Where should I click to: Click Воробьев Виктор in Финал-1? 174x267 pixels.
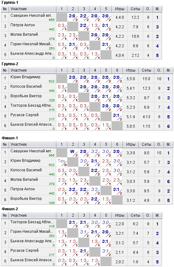click(26, 199)
